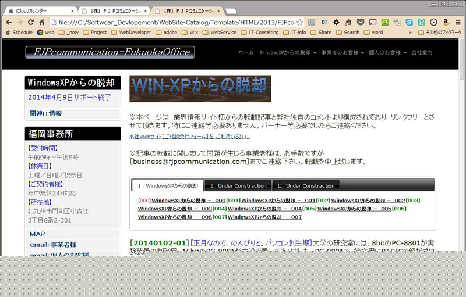
Task: Click the Pocket save extension icon
Action: 361,22
